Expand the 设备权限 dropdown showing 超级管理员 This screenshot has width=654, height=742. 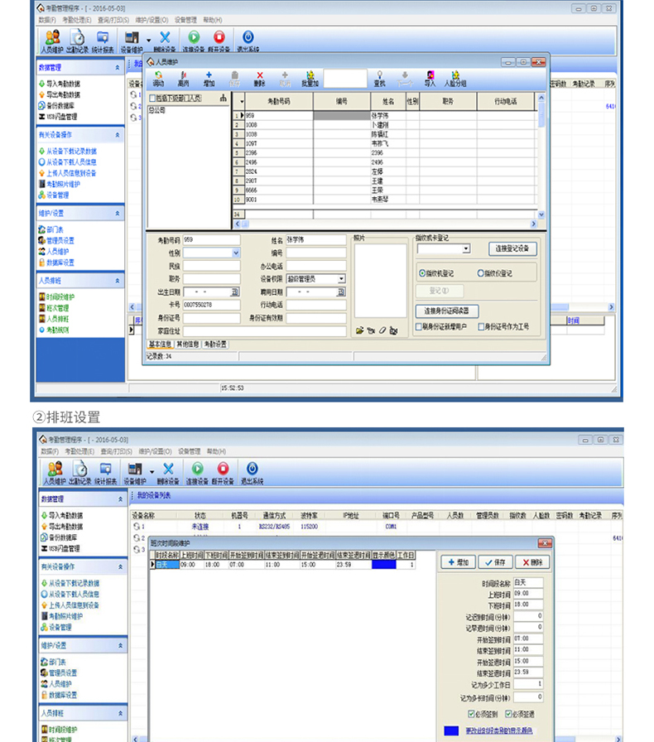click(341, 279)
